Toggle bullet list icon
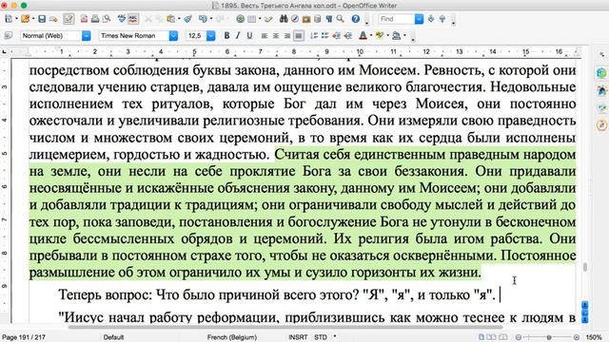 tap(325, 36)
